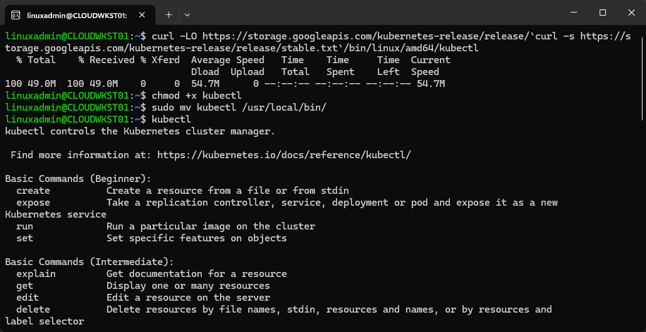Image resolution: width=646 pixels, height=332 pixels.
Task: Open the kubernetes.io docs reference link
Action: 284,155
